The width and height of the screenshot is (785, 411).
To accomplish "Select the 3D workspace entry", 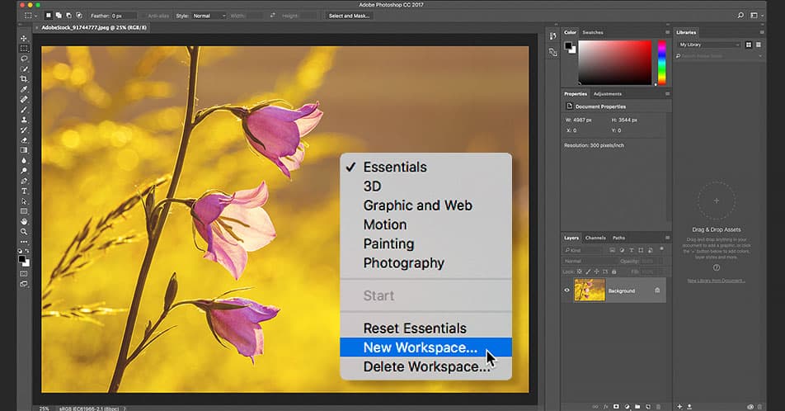I will tap(425, 187).
